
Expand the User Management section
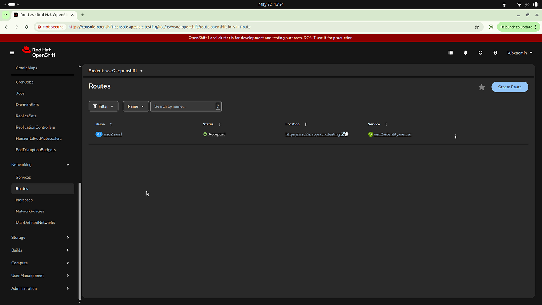pyautogui.click(x=40, y=276)
